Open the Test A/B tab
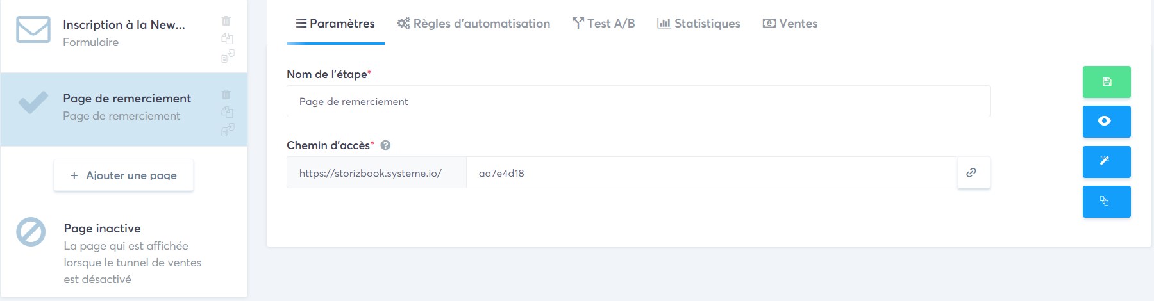The height and width of the screenshot is (301, 1154). tap(604, 24)
